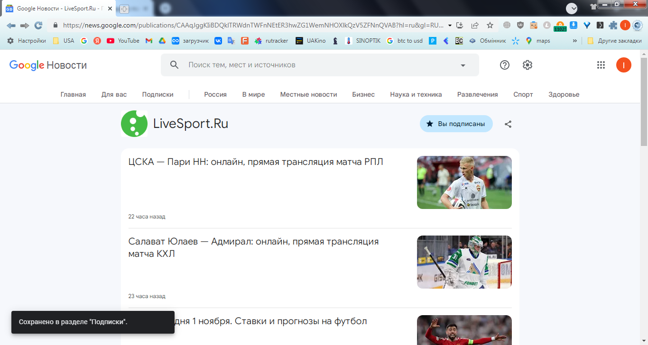Open the SINOPTIK weather bookmark
This screenshot has width=648, height=345.
pos(363,41)
